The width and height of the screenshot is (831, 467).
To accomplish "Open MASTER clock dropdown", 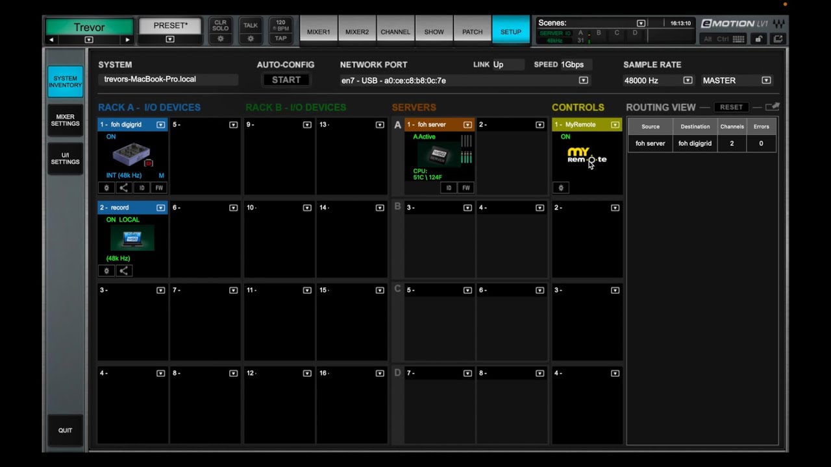I will tap(766, 80).
